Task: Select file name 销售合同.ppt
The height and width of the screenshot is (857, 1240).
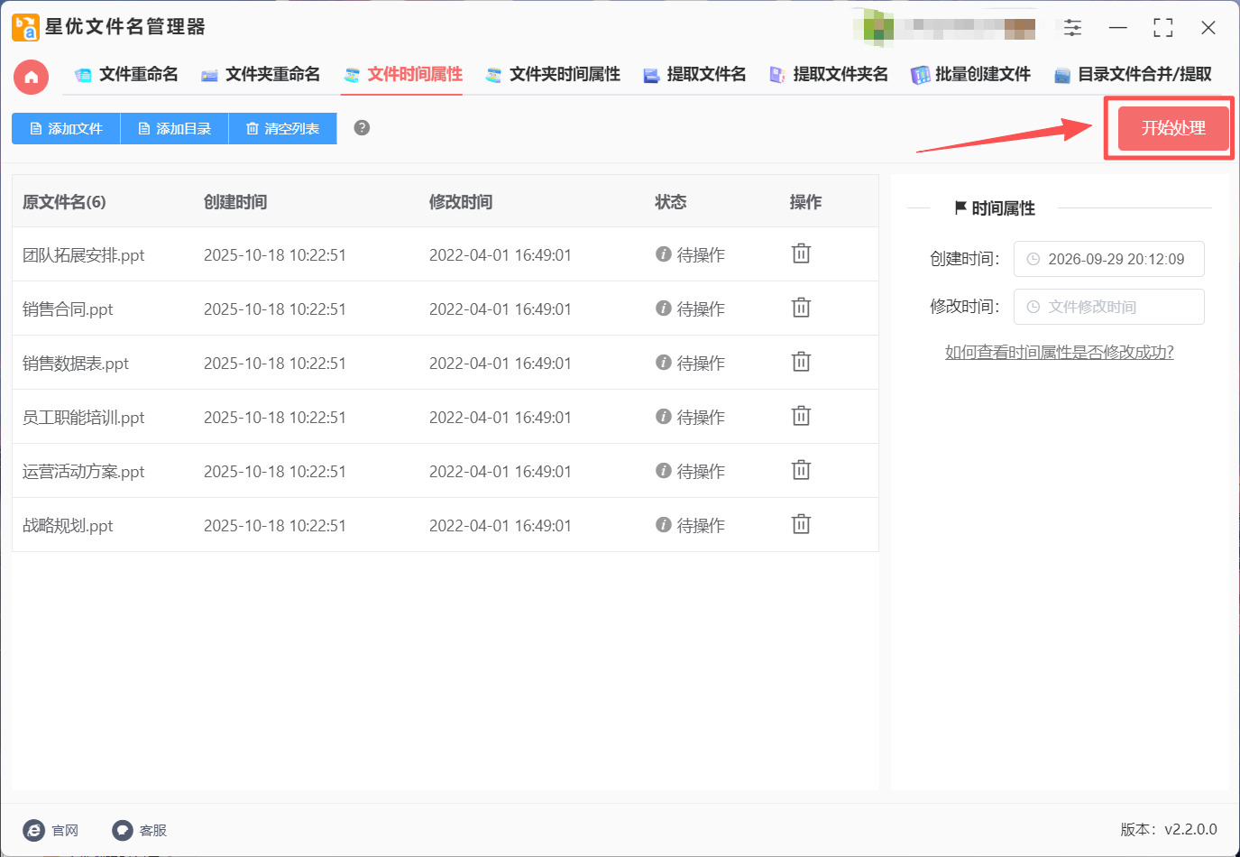Action: (68, 309)
